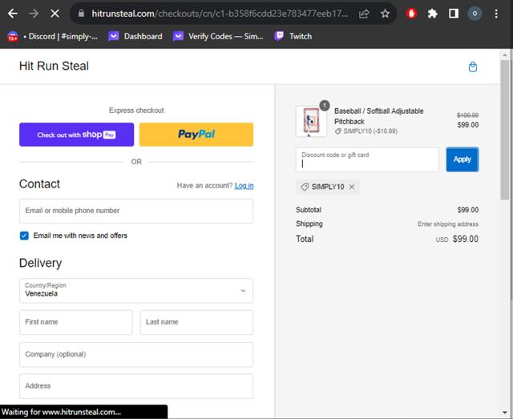Click the scrollbar down arrow

point(505,413)
